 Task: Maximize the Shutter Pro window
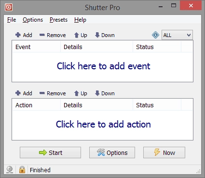point(174,6)
